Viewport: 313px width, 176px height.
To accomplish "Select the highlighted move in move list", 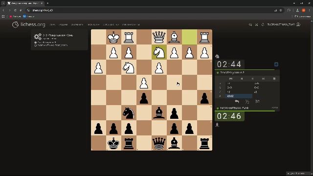I will tap(239, 96).
